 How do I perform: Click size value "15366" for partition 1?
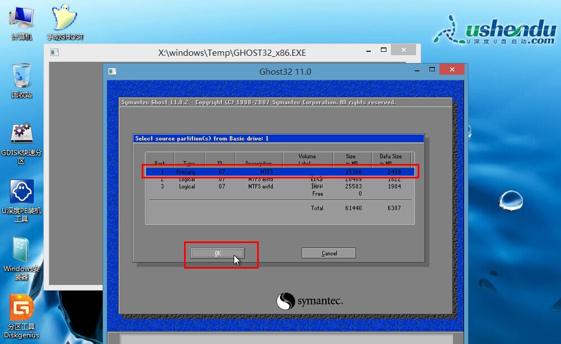click(354, 172)
